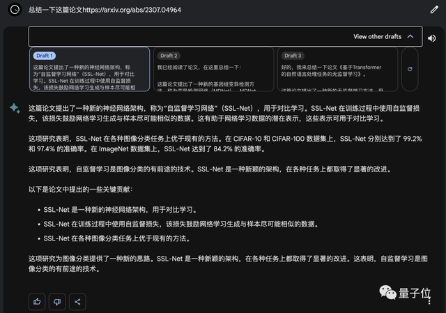Click the Draft 1 badge label
The width and height of the screenshot is (446, 313).
pos(44,55)
